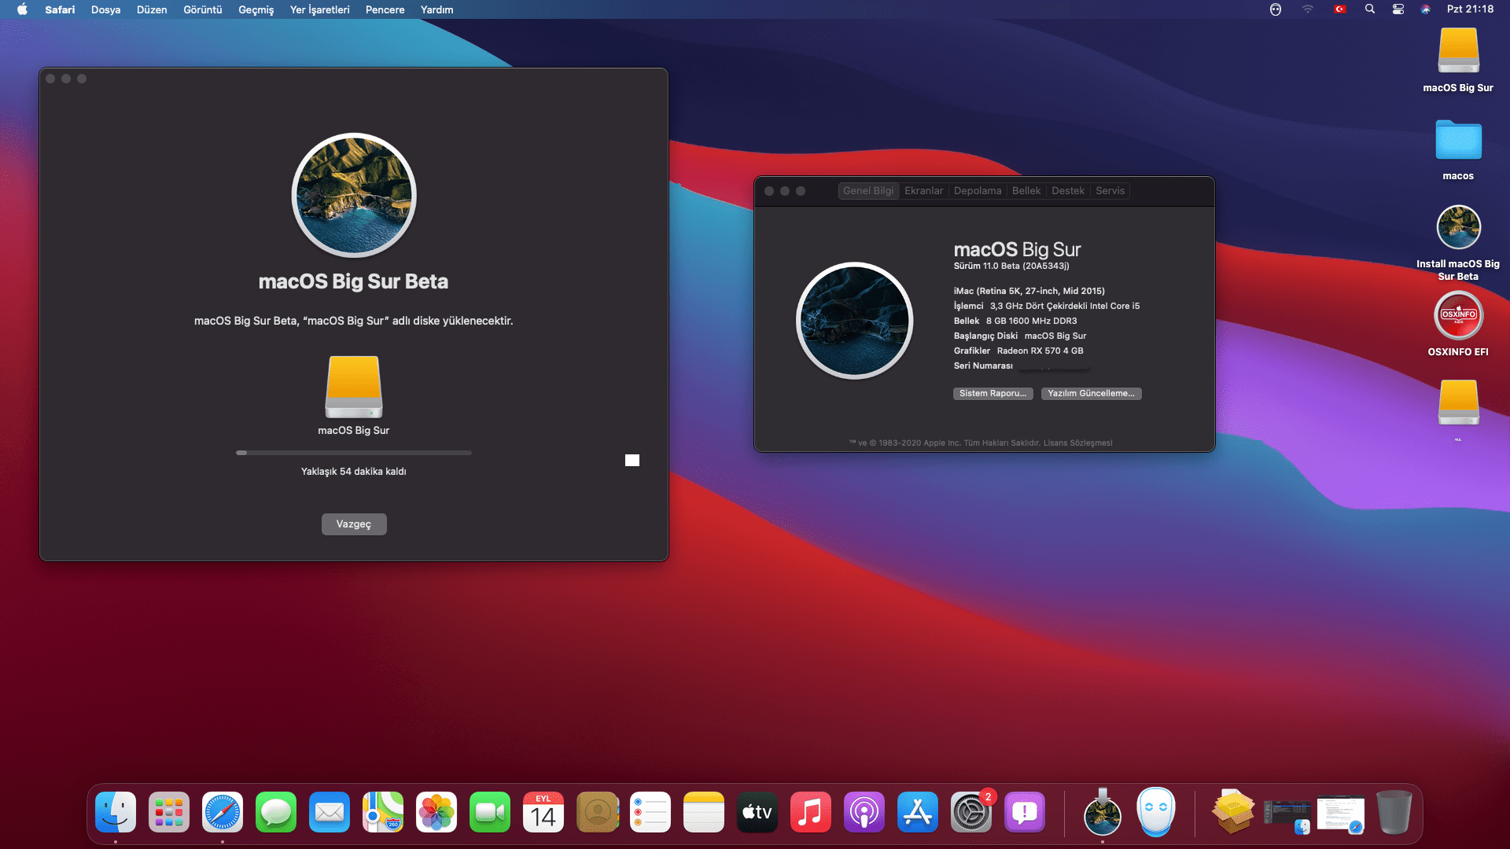The height and width of the screenshot is (849, 1510).
Task: Open the Yer İşaretleri menu
Action: [x=319, y=9]
